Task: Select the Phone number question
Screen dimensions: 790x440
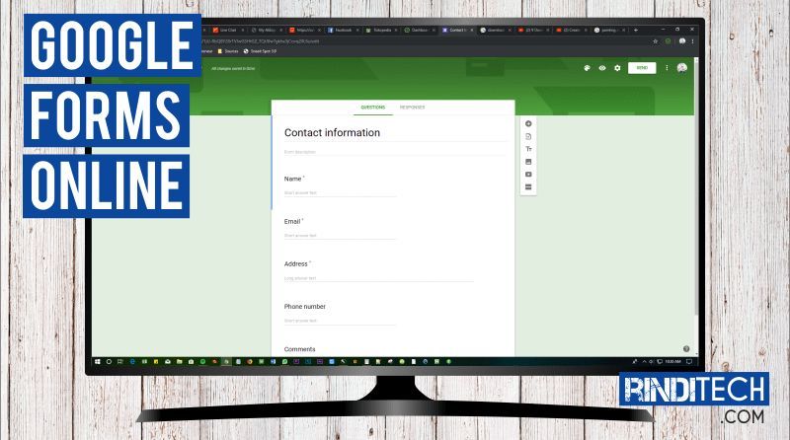Action: [x=305, y=307]
